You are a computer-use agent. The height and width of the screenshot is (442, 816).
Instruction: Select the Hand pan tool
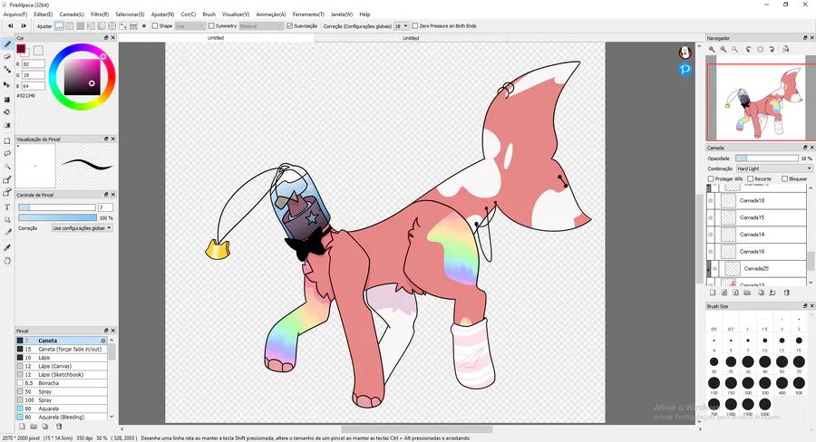coord(7,261)
